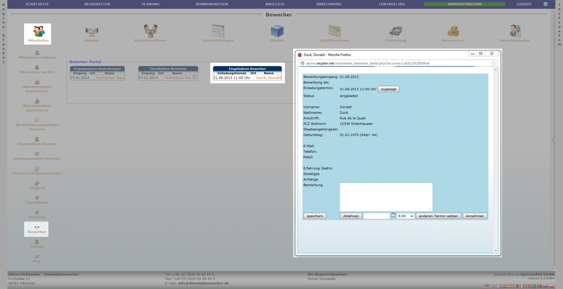Open Personal Erfassungsbogen
The height and width of the screenshot is (289, 563).
[37, 173]
